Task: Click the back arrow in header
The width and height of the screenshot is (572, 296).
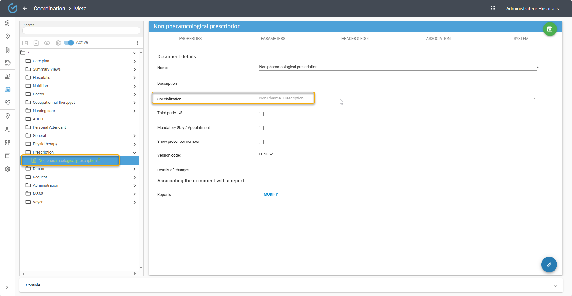Action: point(25,8)
